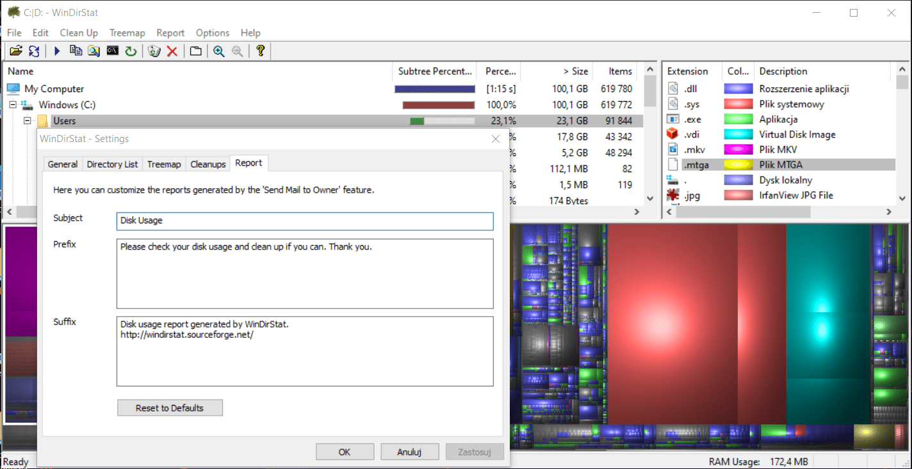The image size is (912, 469).
Task: Sort by the > Size column header
Action: click(557, 71)
